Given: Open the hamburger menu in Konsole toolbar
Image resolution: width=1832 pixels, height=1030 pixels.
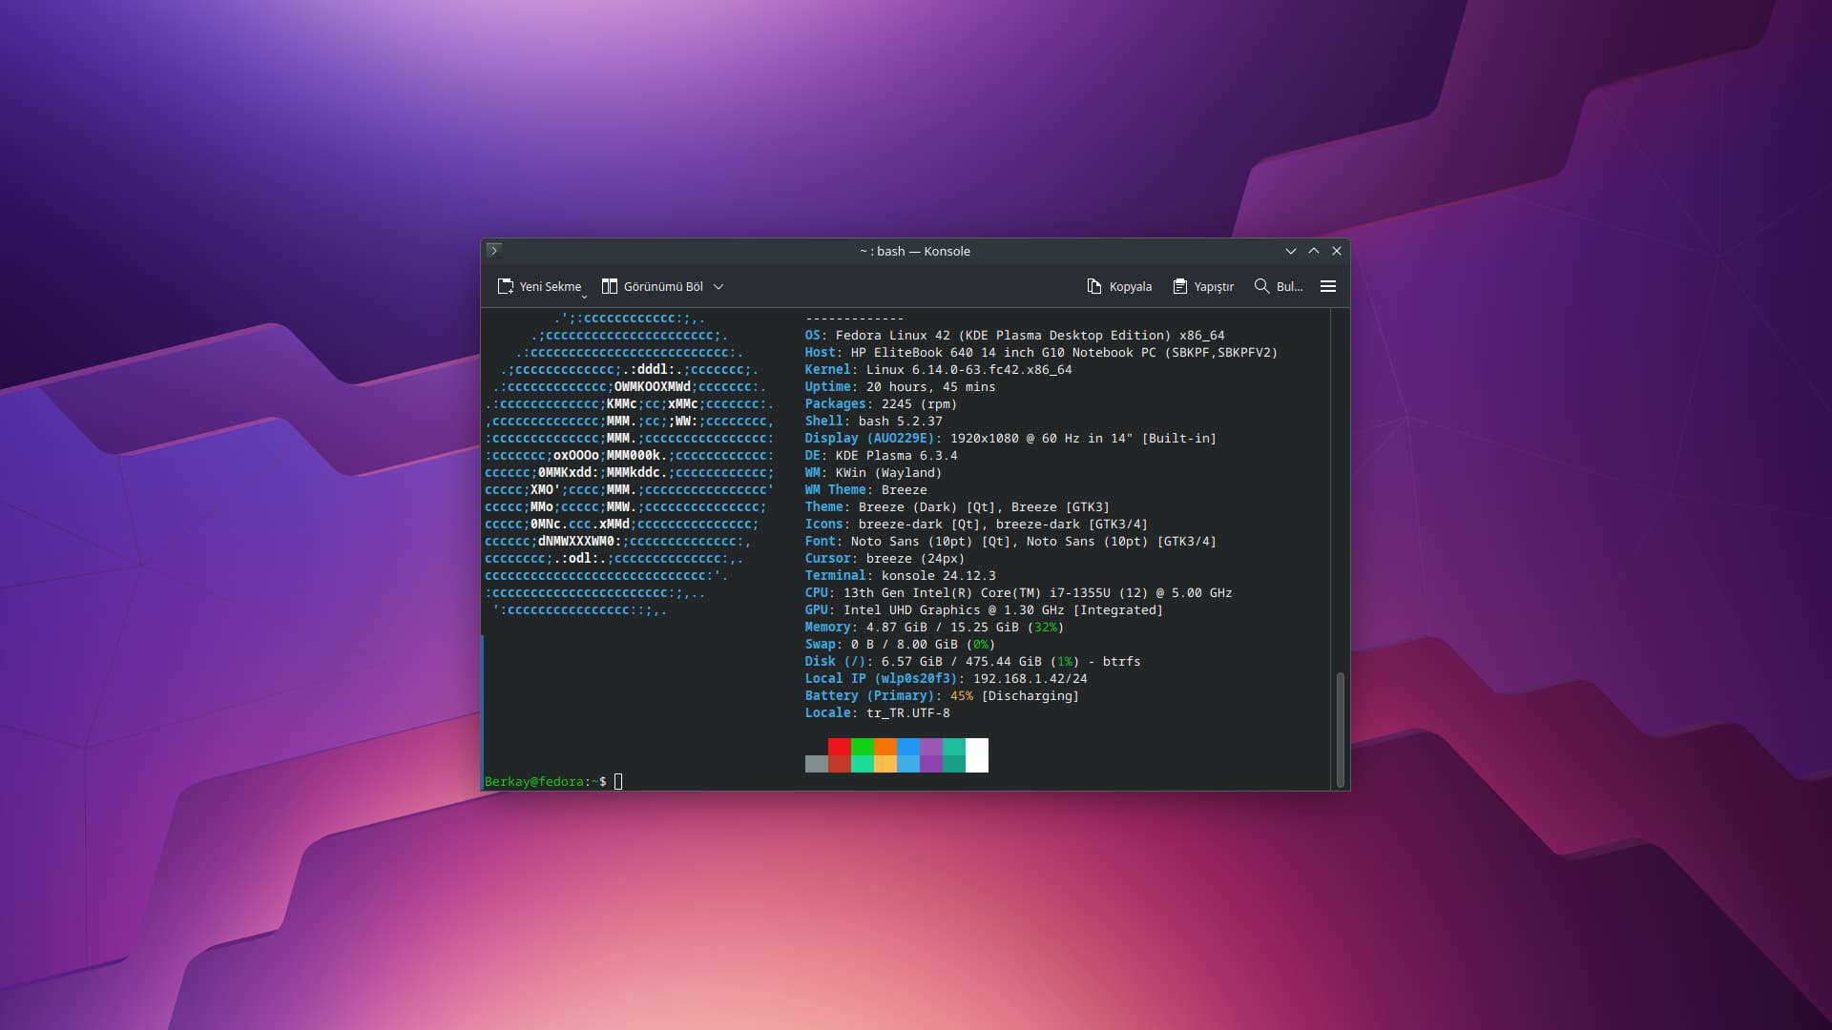Looking at the screenshot, I should point(1327,286).
